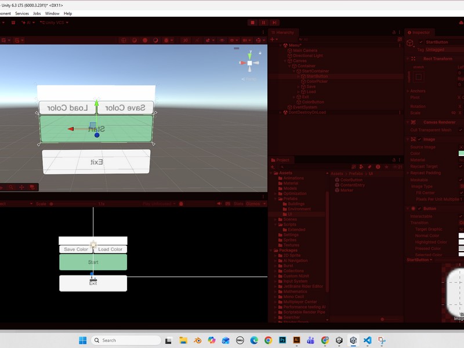
Task: Click the Hierarchy add (+) button
Action: (272, 39)
